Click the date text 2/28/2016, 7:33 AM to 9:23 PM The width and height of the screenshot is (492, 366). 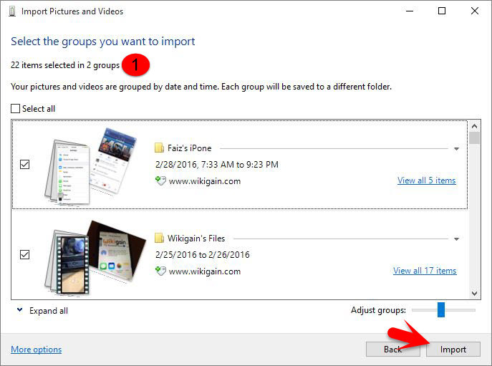(x=217, y=165)
